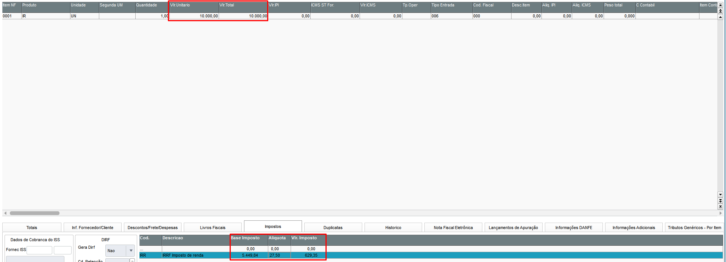This screenshot has height=262, width=726.
Task: Move down one row with single down arrow
Action: tap(720, 195)
